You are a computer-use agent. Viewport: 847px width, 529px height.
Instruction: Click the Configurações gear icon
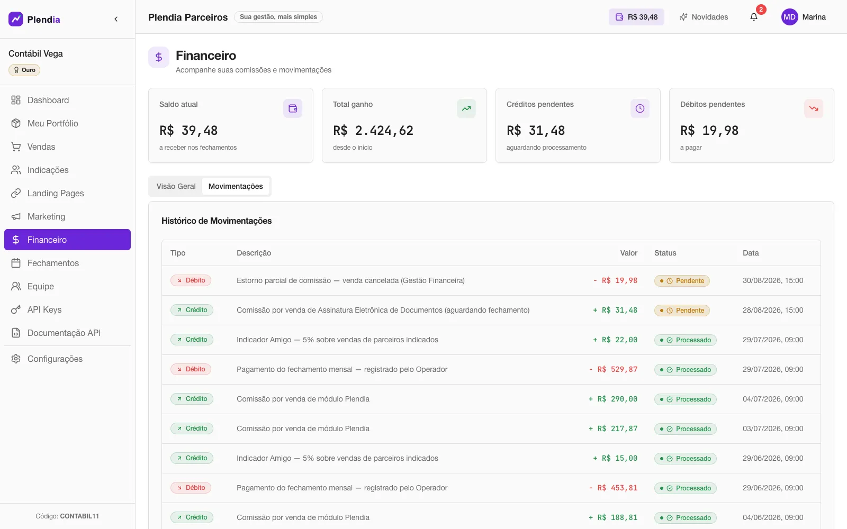click(x=16, y=359)
